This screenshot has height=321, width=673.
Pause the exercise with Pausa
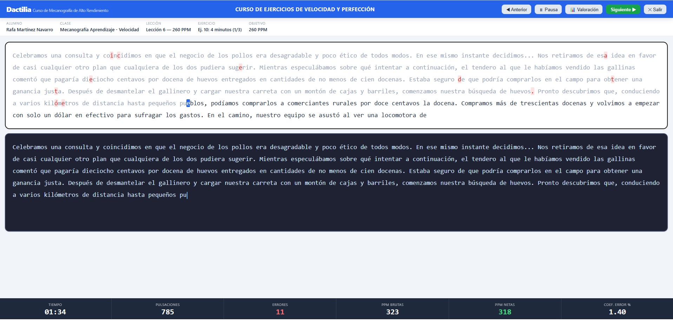pos(548,9)
